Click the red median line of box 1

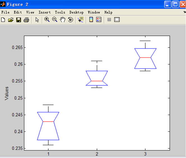coord(48,122)
